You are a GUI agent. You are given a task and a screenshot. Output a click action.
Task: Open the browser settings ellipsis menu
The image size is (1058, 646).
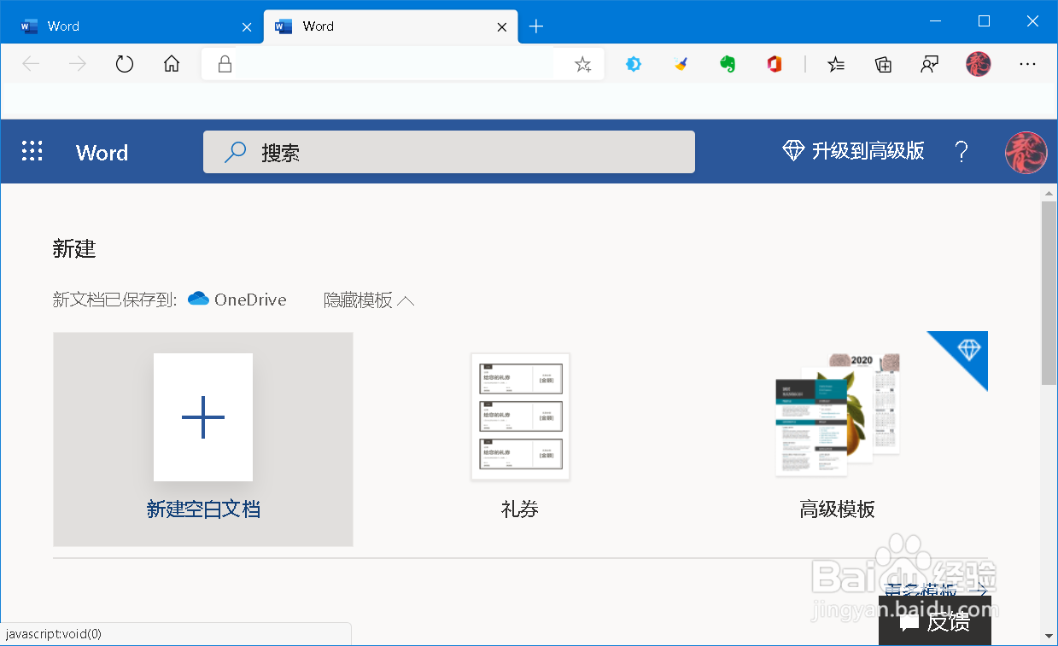tap(1028, 64)
